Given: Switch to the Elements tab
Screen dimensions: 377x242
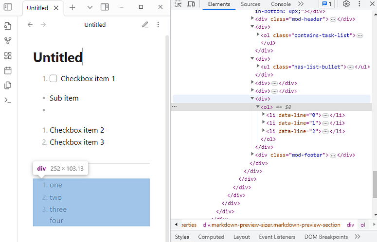Looking at the screenshot, I should 219,4.
